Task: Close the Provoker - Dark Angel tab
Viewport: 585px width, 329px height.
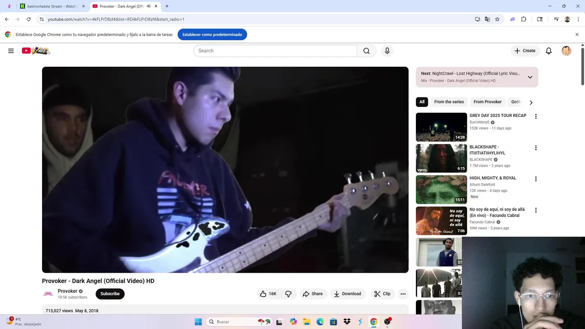Action: pos(156,6)
